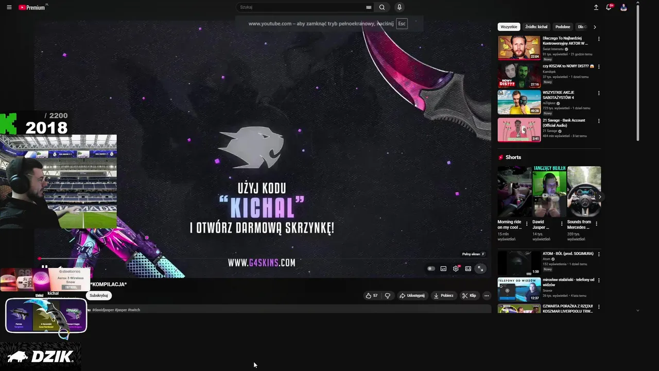Click the #twitch hashtag
The width and height of the screenshot is (659, 371).
tap(134, 310)
